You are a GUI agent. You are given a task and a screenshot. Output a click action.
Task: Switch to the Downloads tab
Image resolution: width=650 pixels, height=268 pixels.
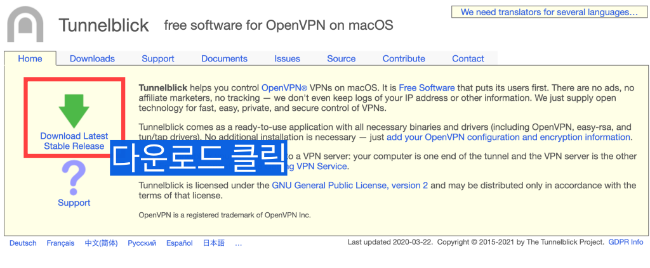tap(92, 59)
